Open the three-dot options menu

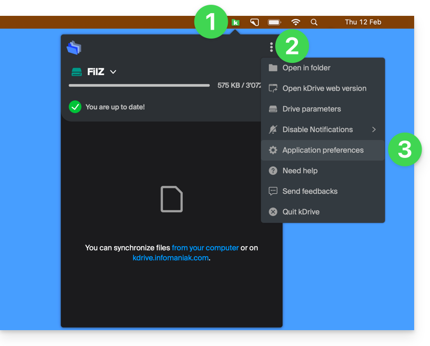(x=272, y=48)
